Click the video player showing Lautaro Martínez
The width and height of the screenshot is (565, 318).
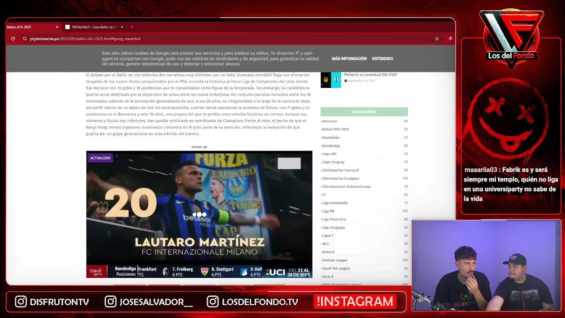[x=199, y=214]
